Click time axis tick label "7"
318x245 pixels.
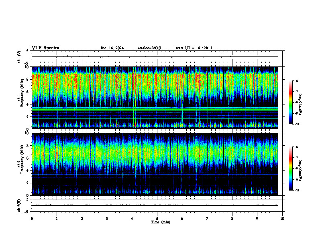click(207, 219)
